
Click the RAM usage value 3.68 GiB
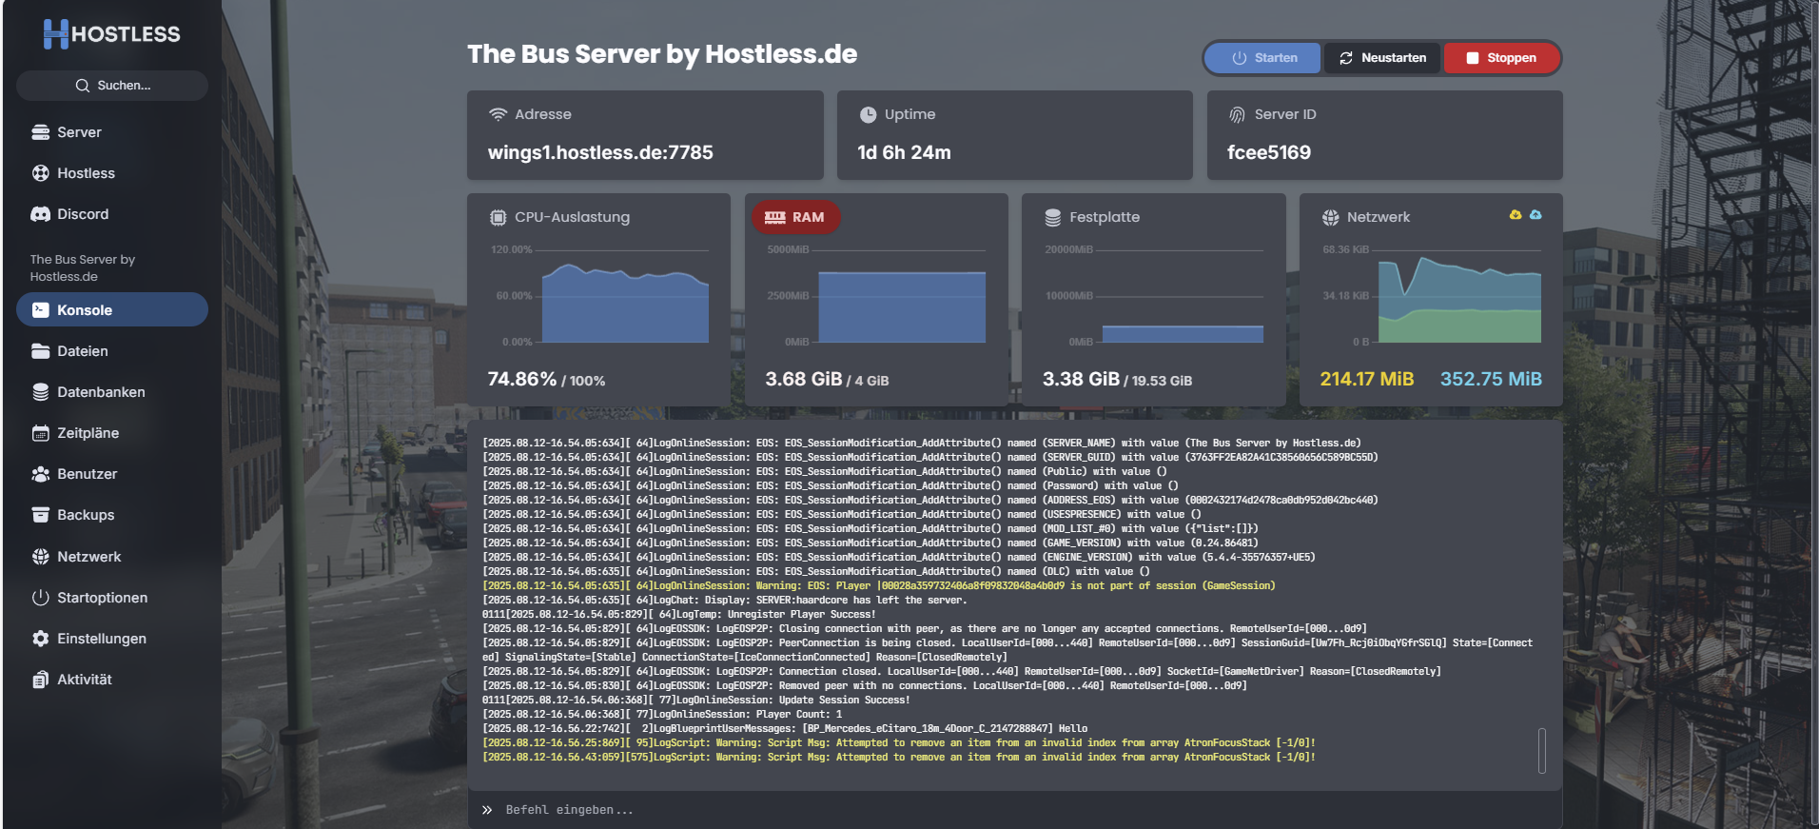tap(804, 379)
